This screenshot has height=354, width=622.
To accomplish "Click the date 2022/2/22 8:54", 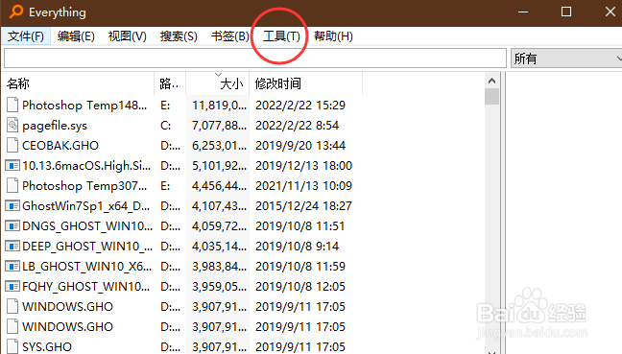I will [x=298, y=126].
